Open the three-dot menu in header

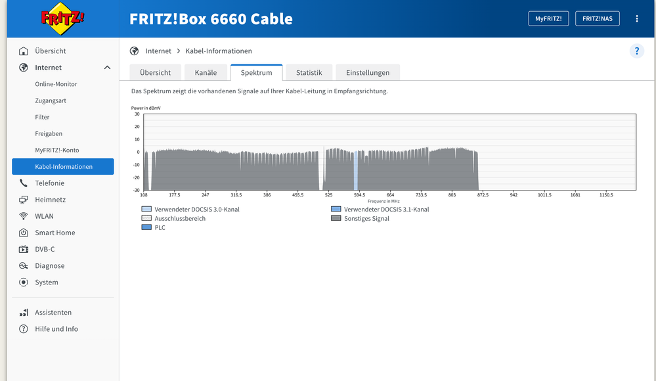637,18
